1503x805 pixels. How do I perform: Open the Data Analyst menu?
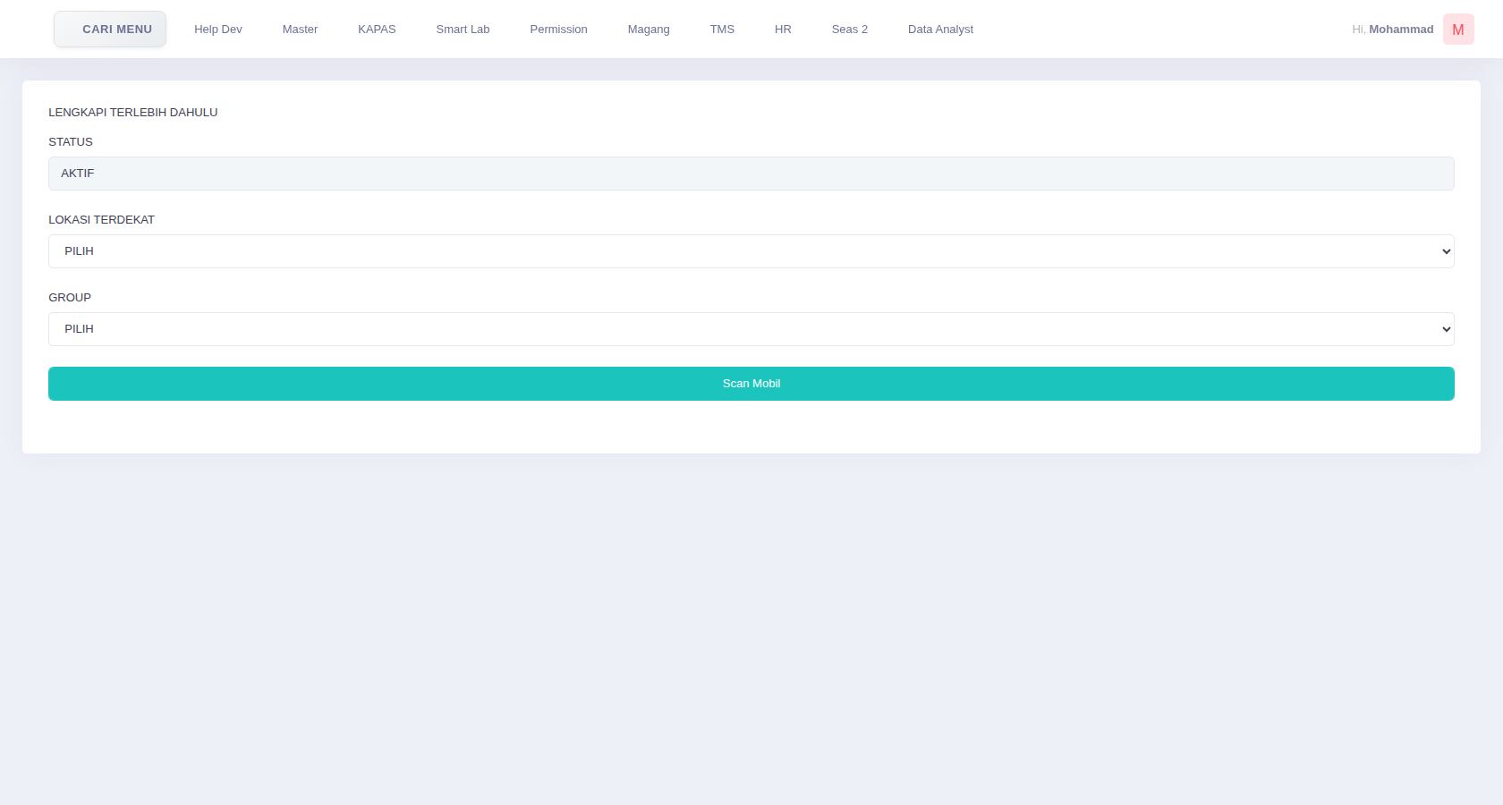pyautogui.click(x=940, y=30)
